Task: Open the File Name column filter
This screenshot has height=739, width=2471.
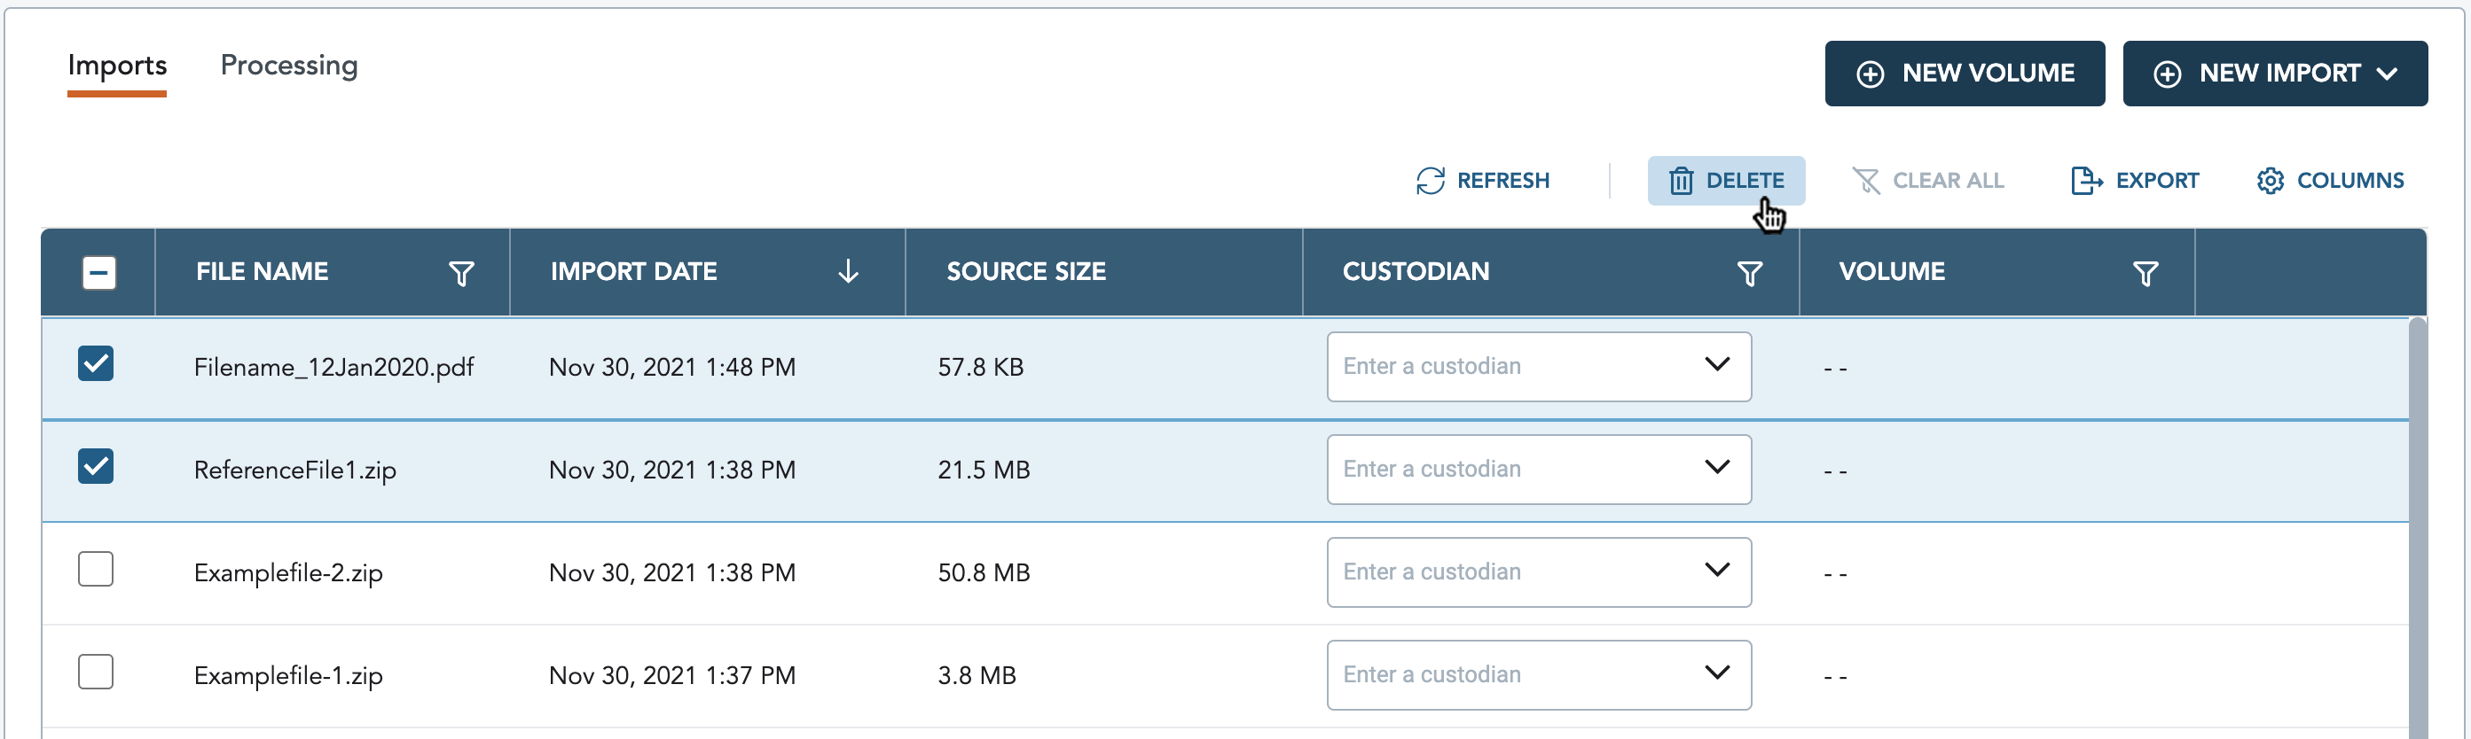Action: [x=461, y=273]
